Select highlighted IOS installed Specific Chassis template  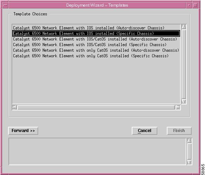[96, 34]
